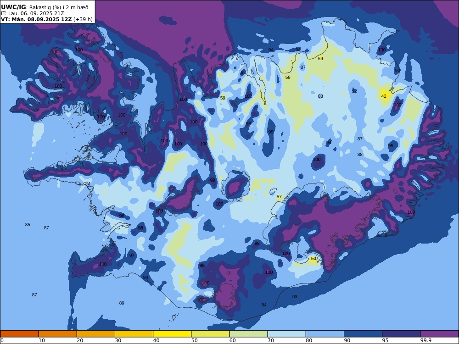Image resolution: width=459 pixels, height=344 pixels.
Task: Click the 60-70 pale green legend swatch
Action: coord(248,334)
